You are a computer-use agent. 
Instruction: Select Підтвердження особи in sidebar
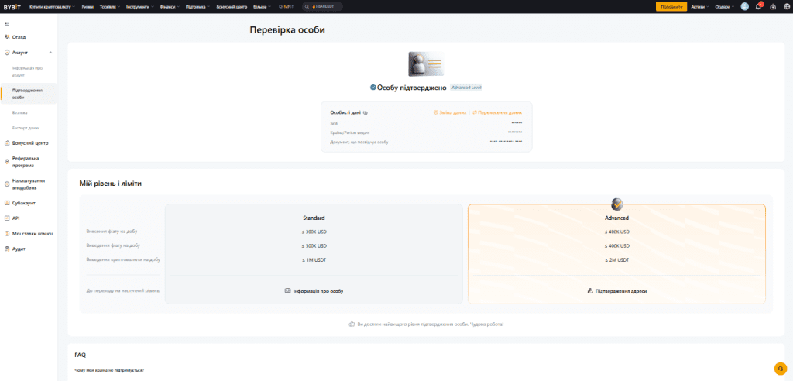click(29, 94)
